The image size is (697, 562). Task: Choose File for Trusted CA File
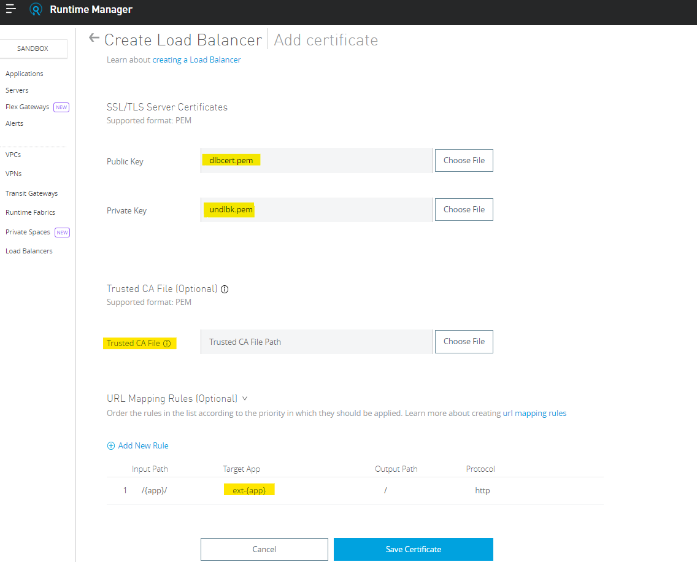click(x=464, y=341)
